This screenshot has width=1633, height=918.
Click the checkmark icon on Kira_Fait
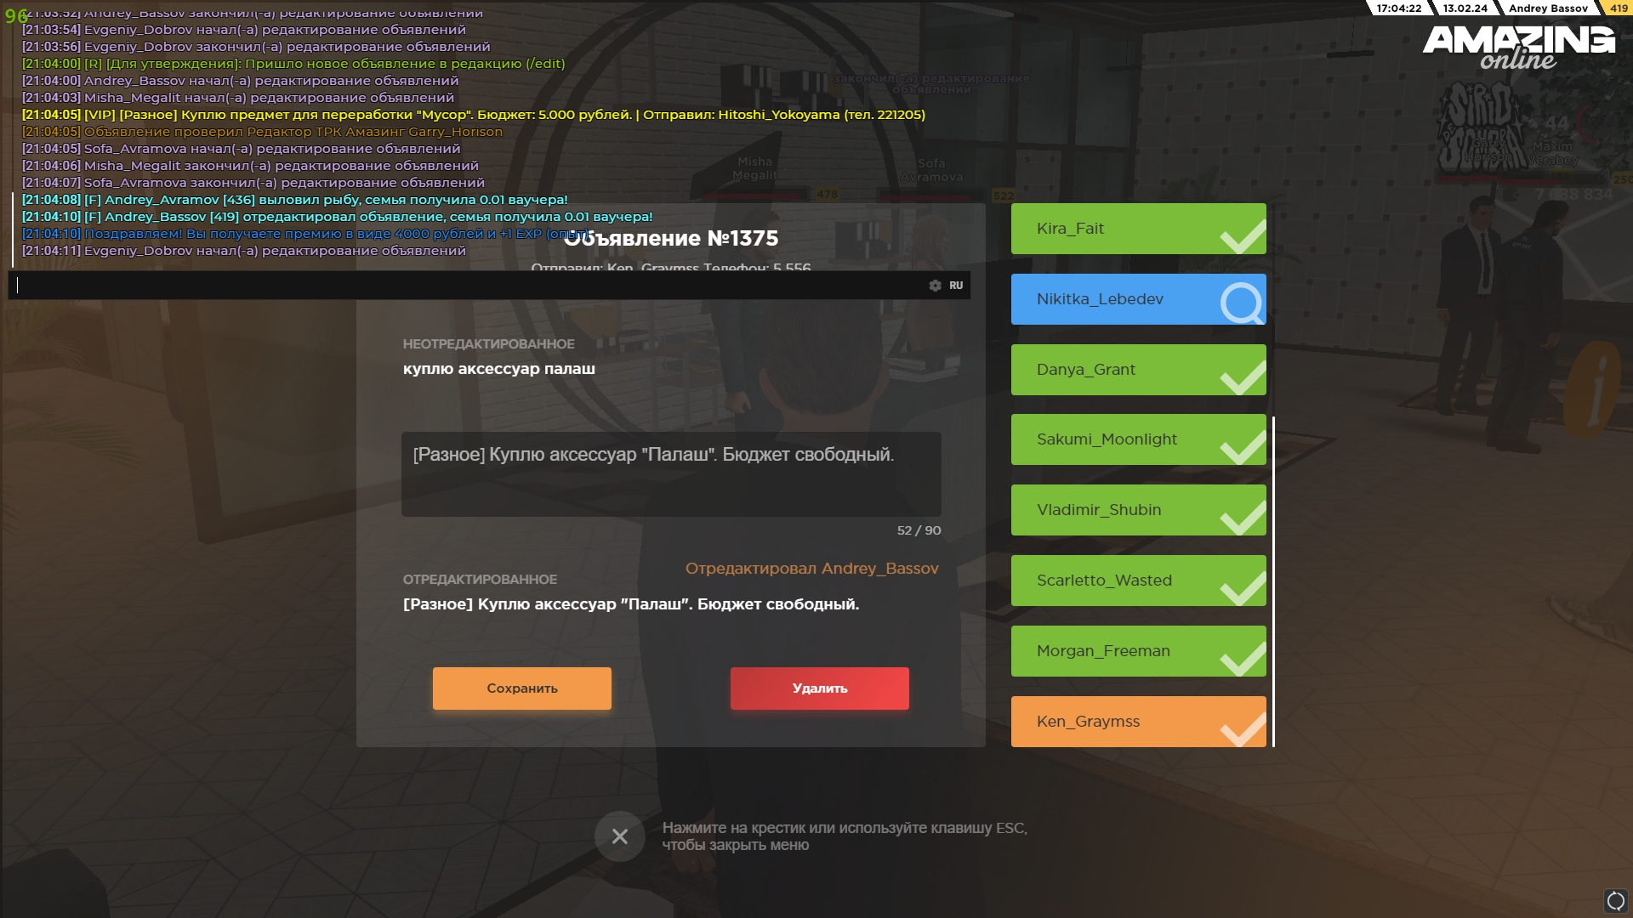pos(1243,236)
